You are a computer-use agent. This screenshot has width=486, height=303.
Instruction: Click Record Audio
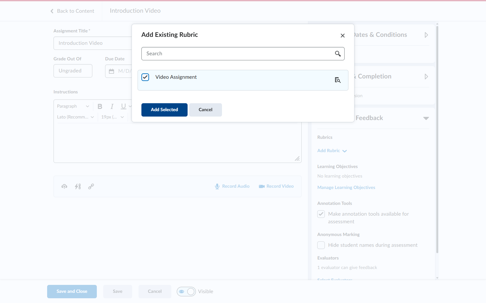coord(232,186)
